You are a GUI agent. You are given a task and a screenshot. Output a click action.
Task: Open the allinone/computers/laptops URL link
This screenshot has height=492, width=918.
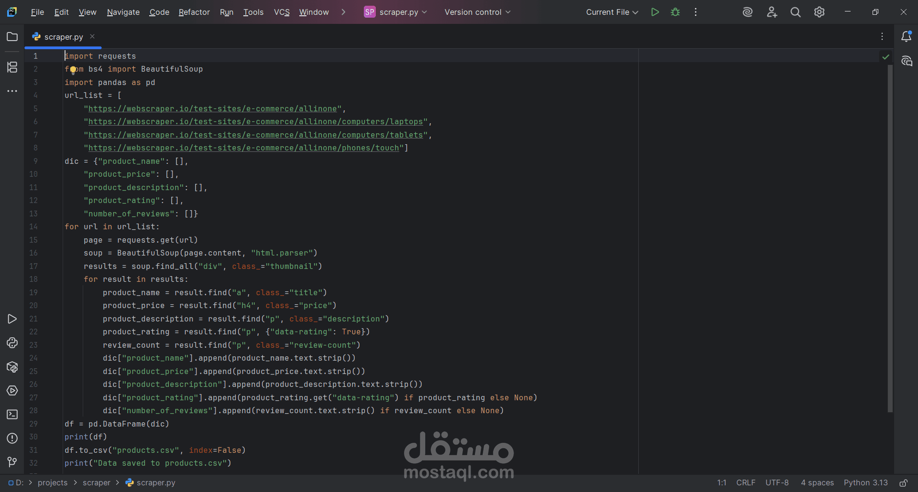(256, 122)
